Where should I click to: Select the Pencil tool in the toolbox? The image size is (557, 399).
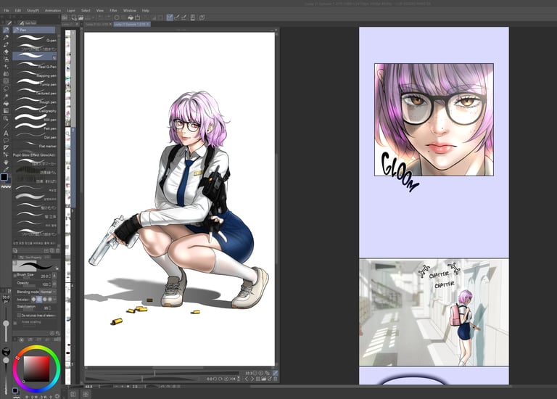coord(6,37)
